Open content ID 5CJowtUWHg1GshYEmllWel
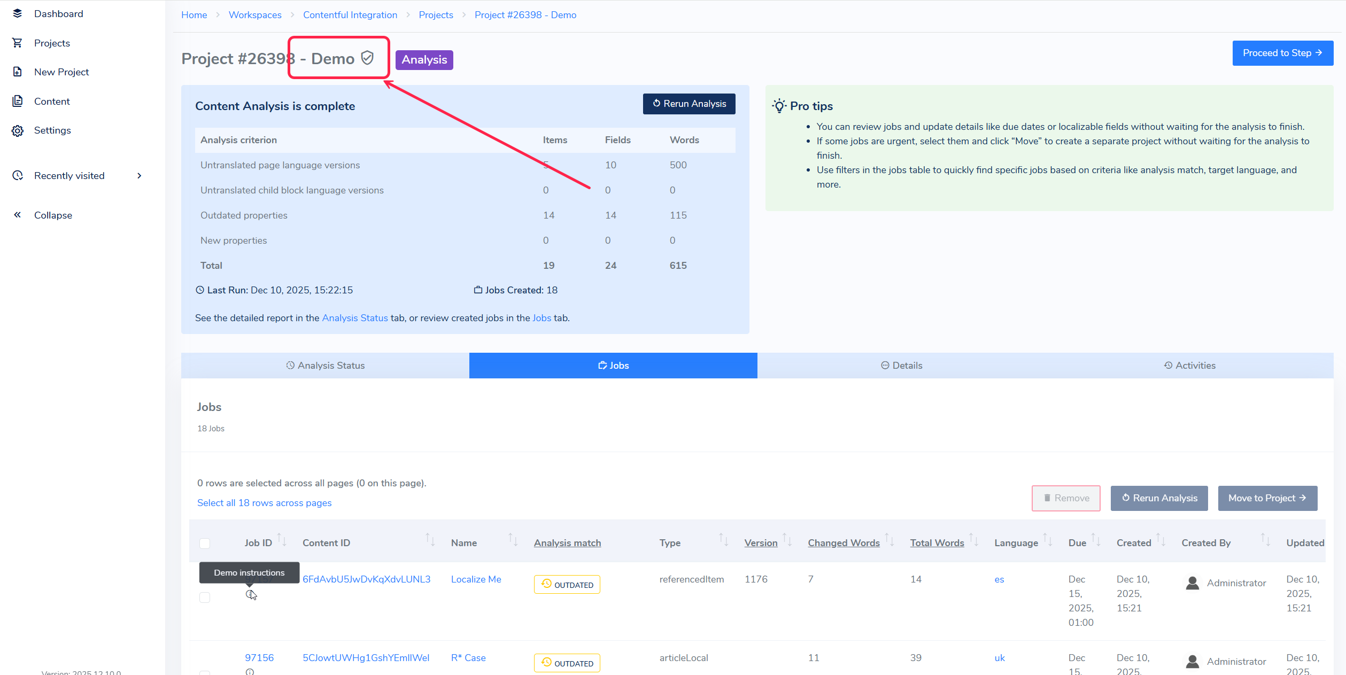 366,658
